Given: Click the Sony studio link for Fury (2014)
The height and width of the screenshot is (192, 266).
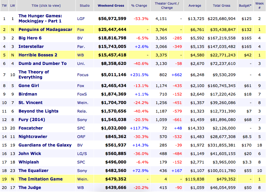Looking at the screenshot, I should (82, 120).
